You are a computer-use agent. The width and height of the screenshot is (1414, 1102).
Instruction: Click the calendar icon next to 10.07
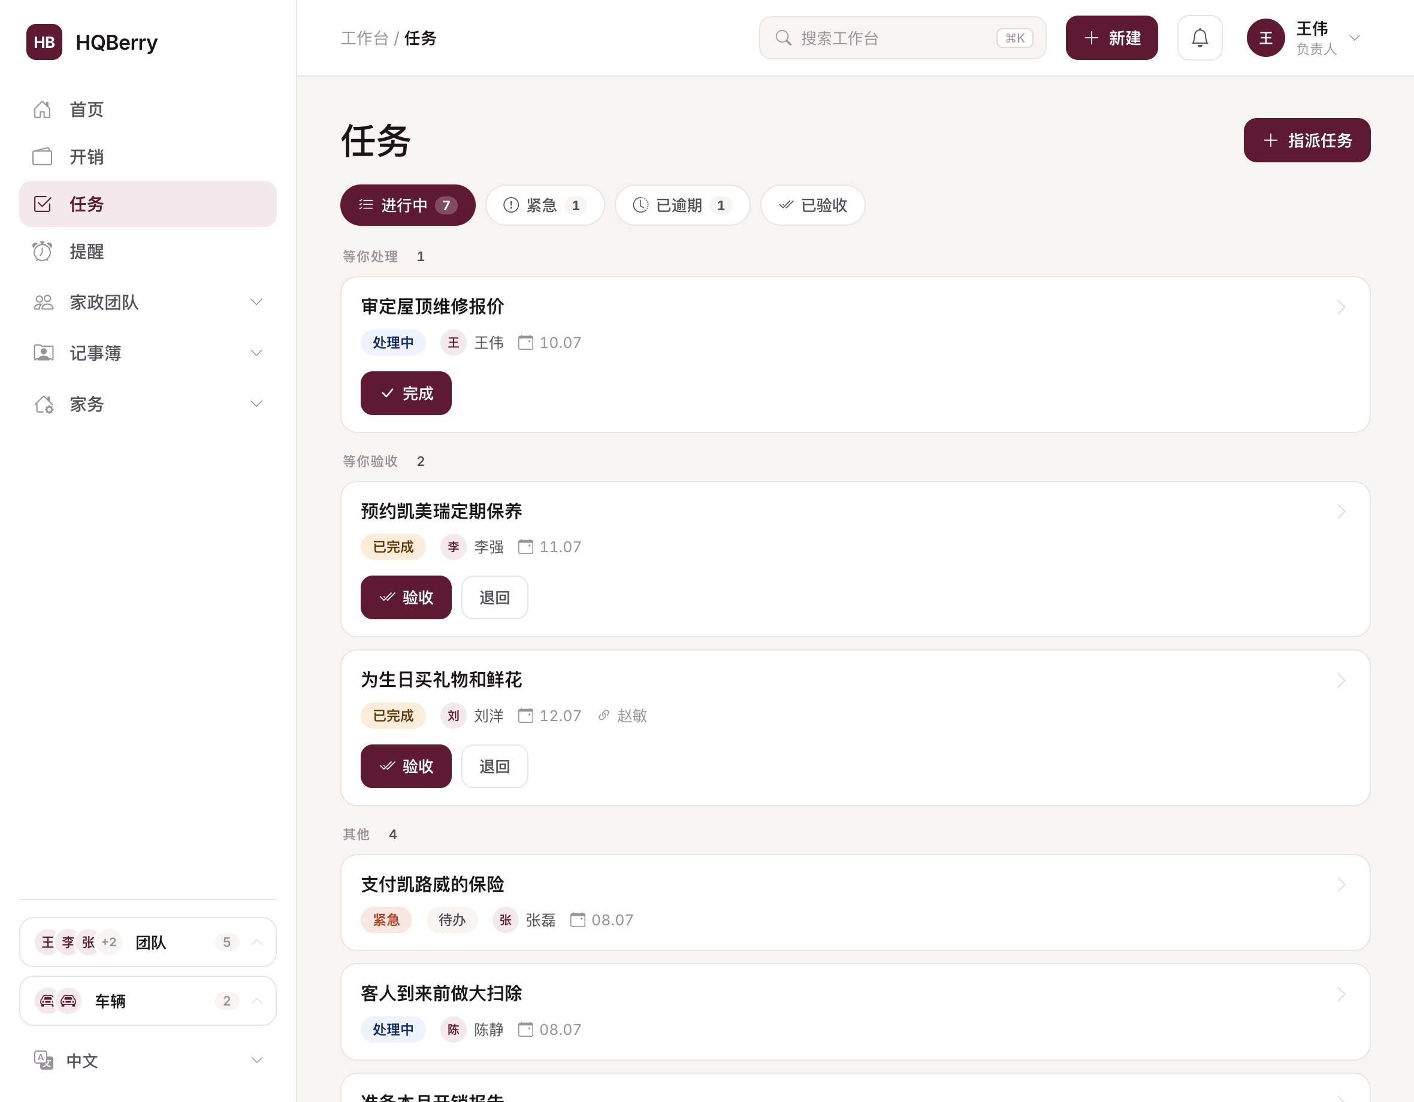tap(525, 343)
